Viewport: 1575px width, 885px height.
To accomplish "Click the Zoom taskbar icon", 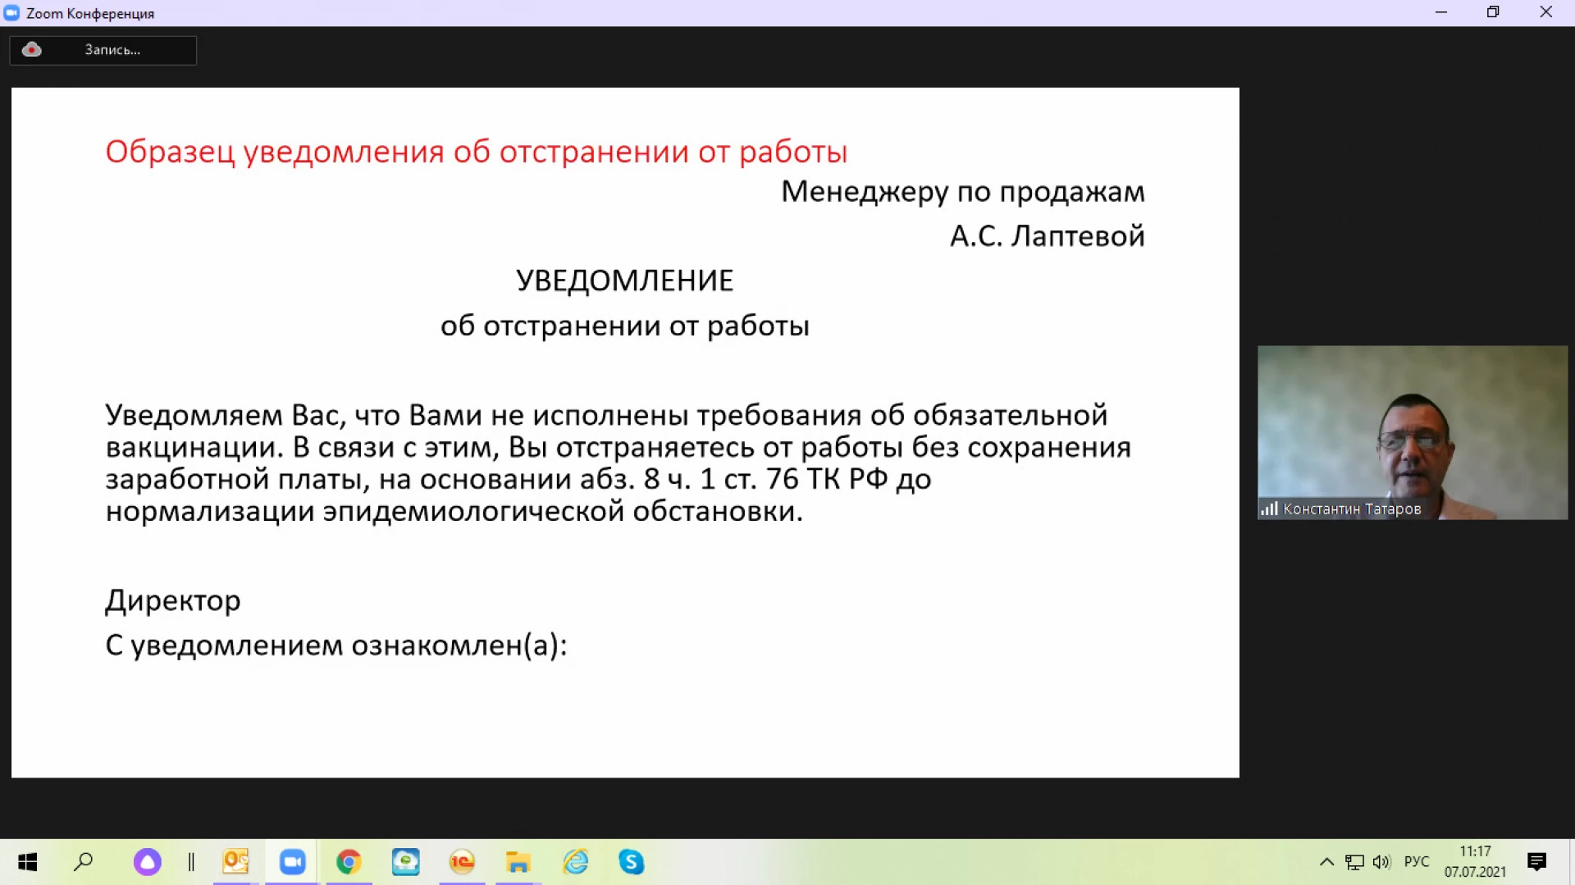I will coord(292,862).
